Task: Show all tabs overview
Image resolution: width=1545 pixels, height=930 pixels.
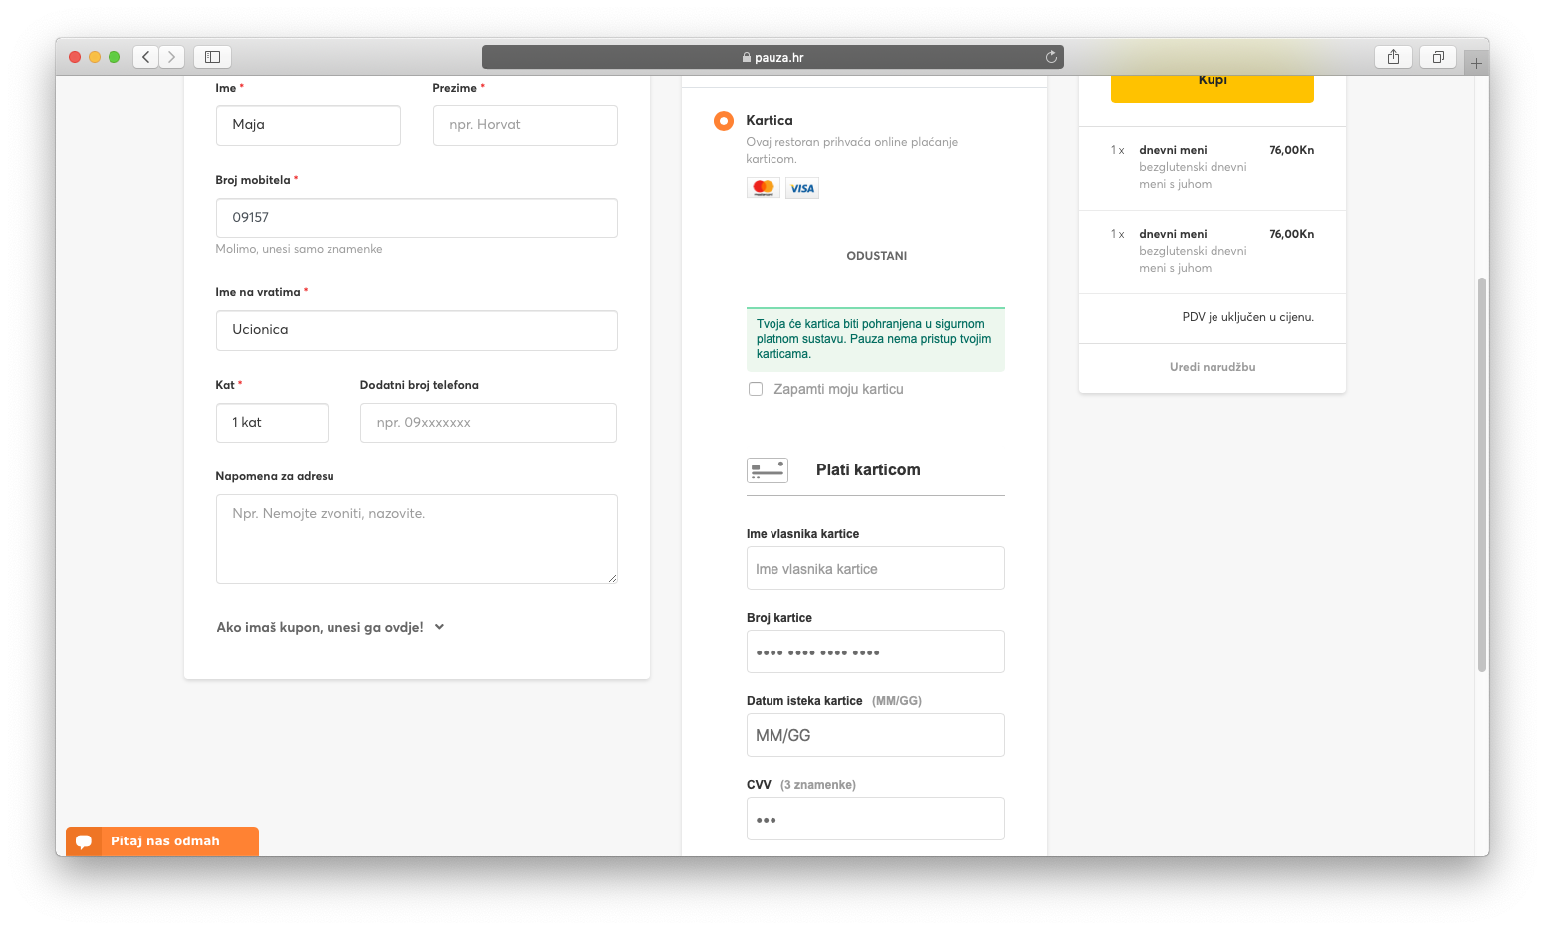Action: [x=1437, y=57]
